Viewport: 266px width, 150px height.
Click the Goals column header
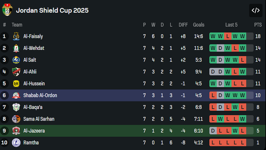(198, 25)
